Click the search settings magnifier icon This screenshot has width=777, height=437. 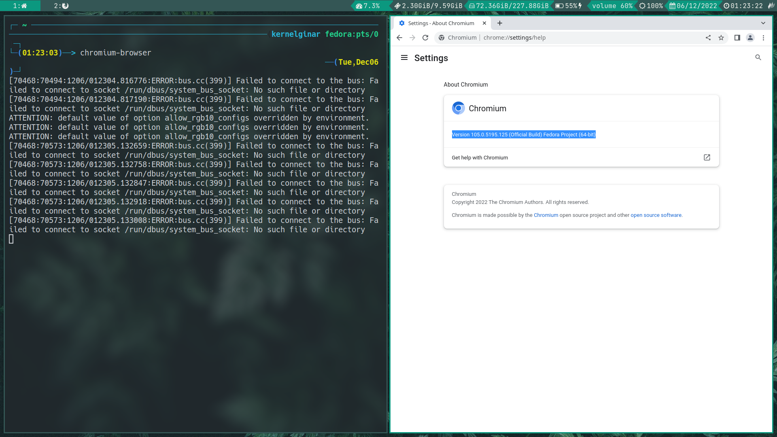click(758, 57)
